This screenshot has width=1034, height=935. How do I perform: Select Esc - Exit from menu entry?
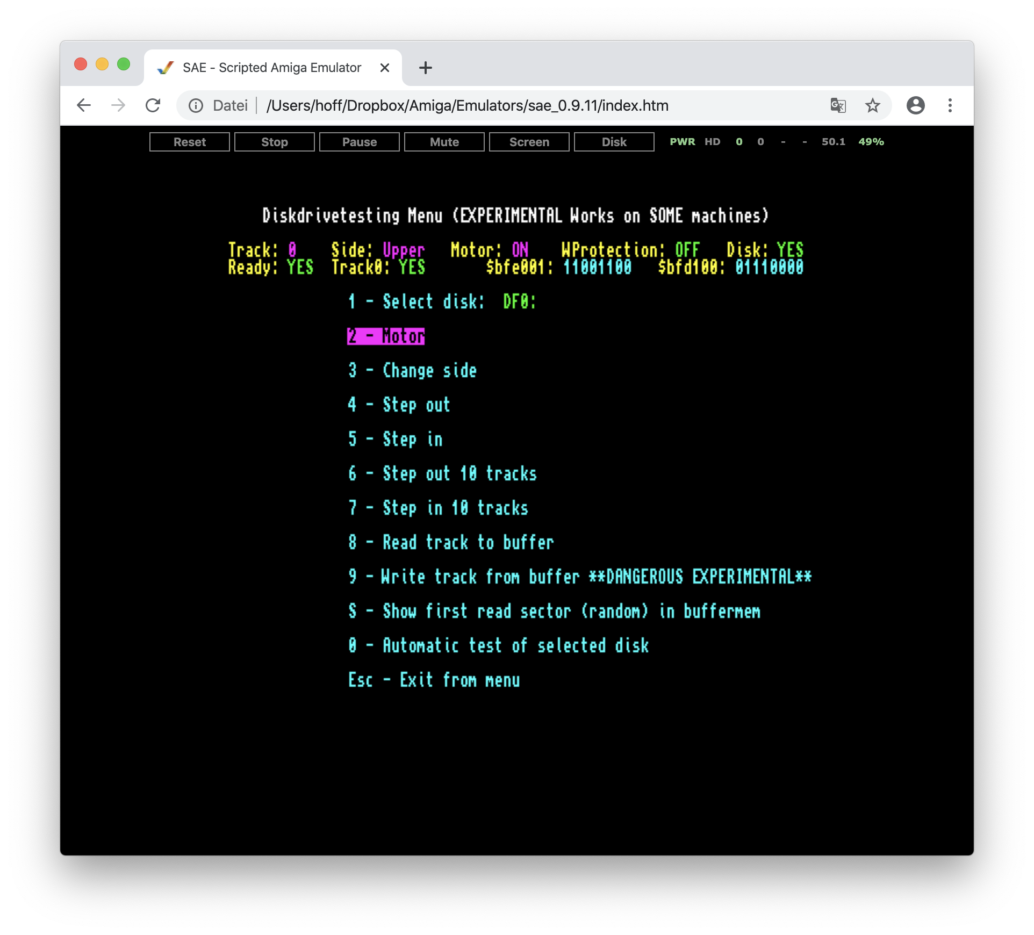click(x=434, y=680)
